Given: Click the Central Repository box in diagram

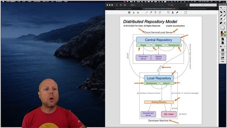Looking at the screenshot, I should [159, 40].
